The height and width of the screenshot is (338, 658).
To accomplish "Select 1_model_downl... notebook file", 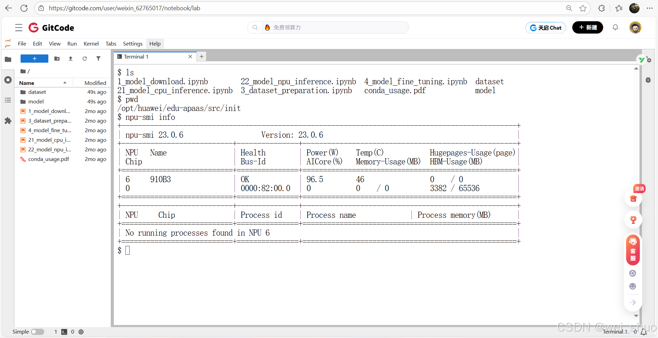I will 63,111.
